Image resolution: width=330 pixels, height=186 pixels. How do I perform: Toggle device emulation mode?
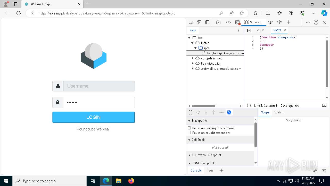pos(199,22)
